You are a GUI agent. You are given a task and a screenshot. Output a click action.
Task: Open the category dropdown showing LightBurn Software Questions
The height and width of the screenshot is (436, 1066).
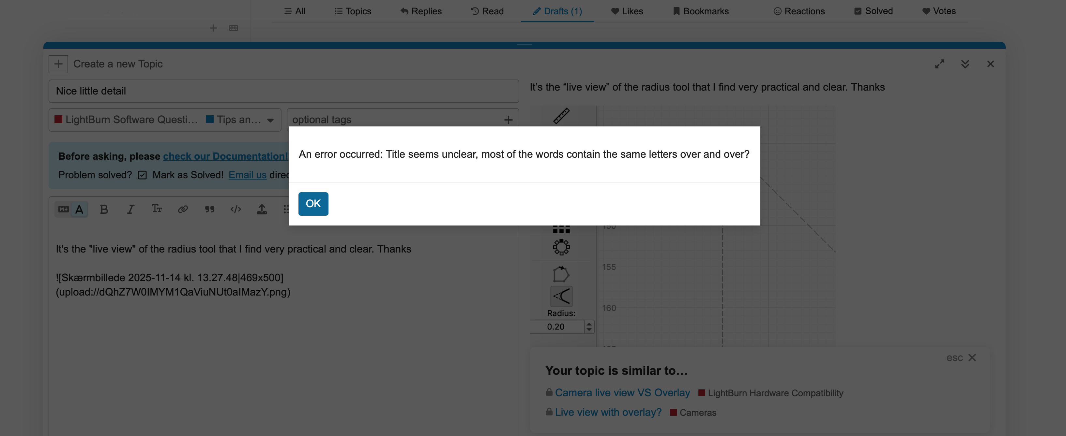click(165, 120)
